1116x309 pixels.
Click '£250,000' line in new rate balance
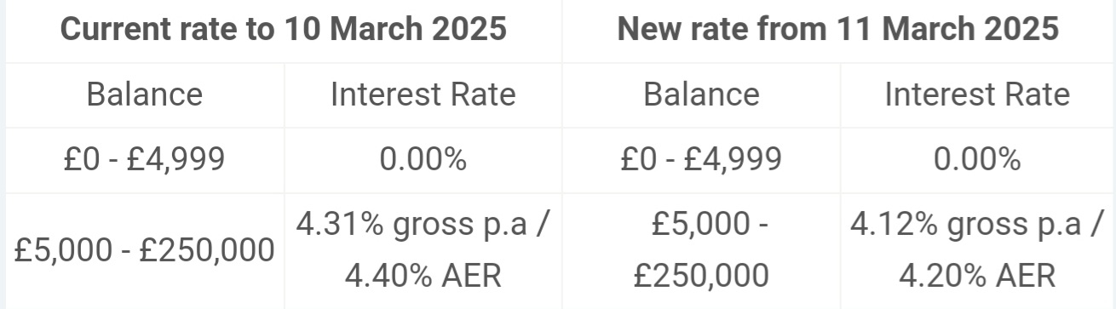pos(701,275)
